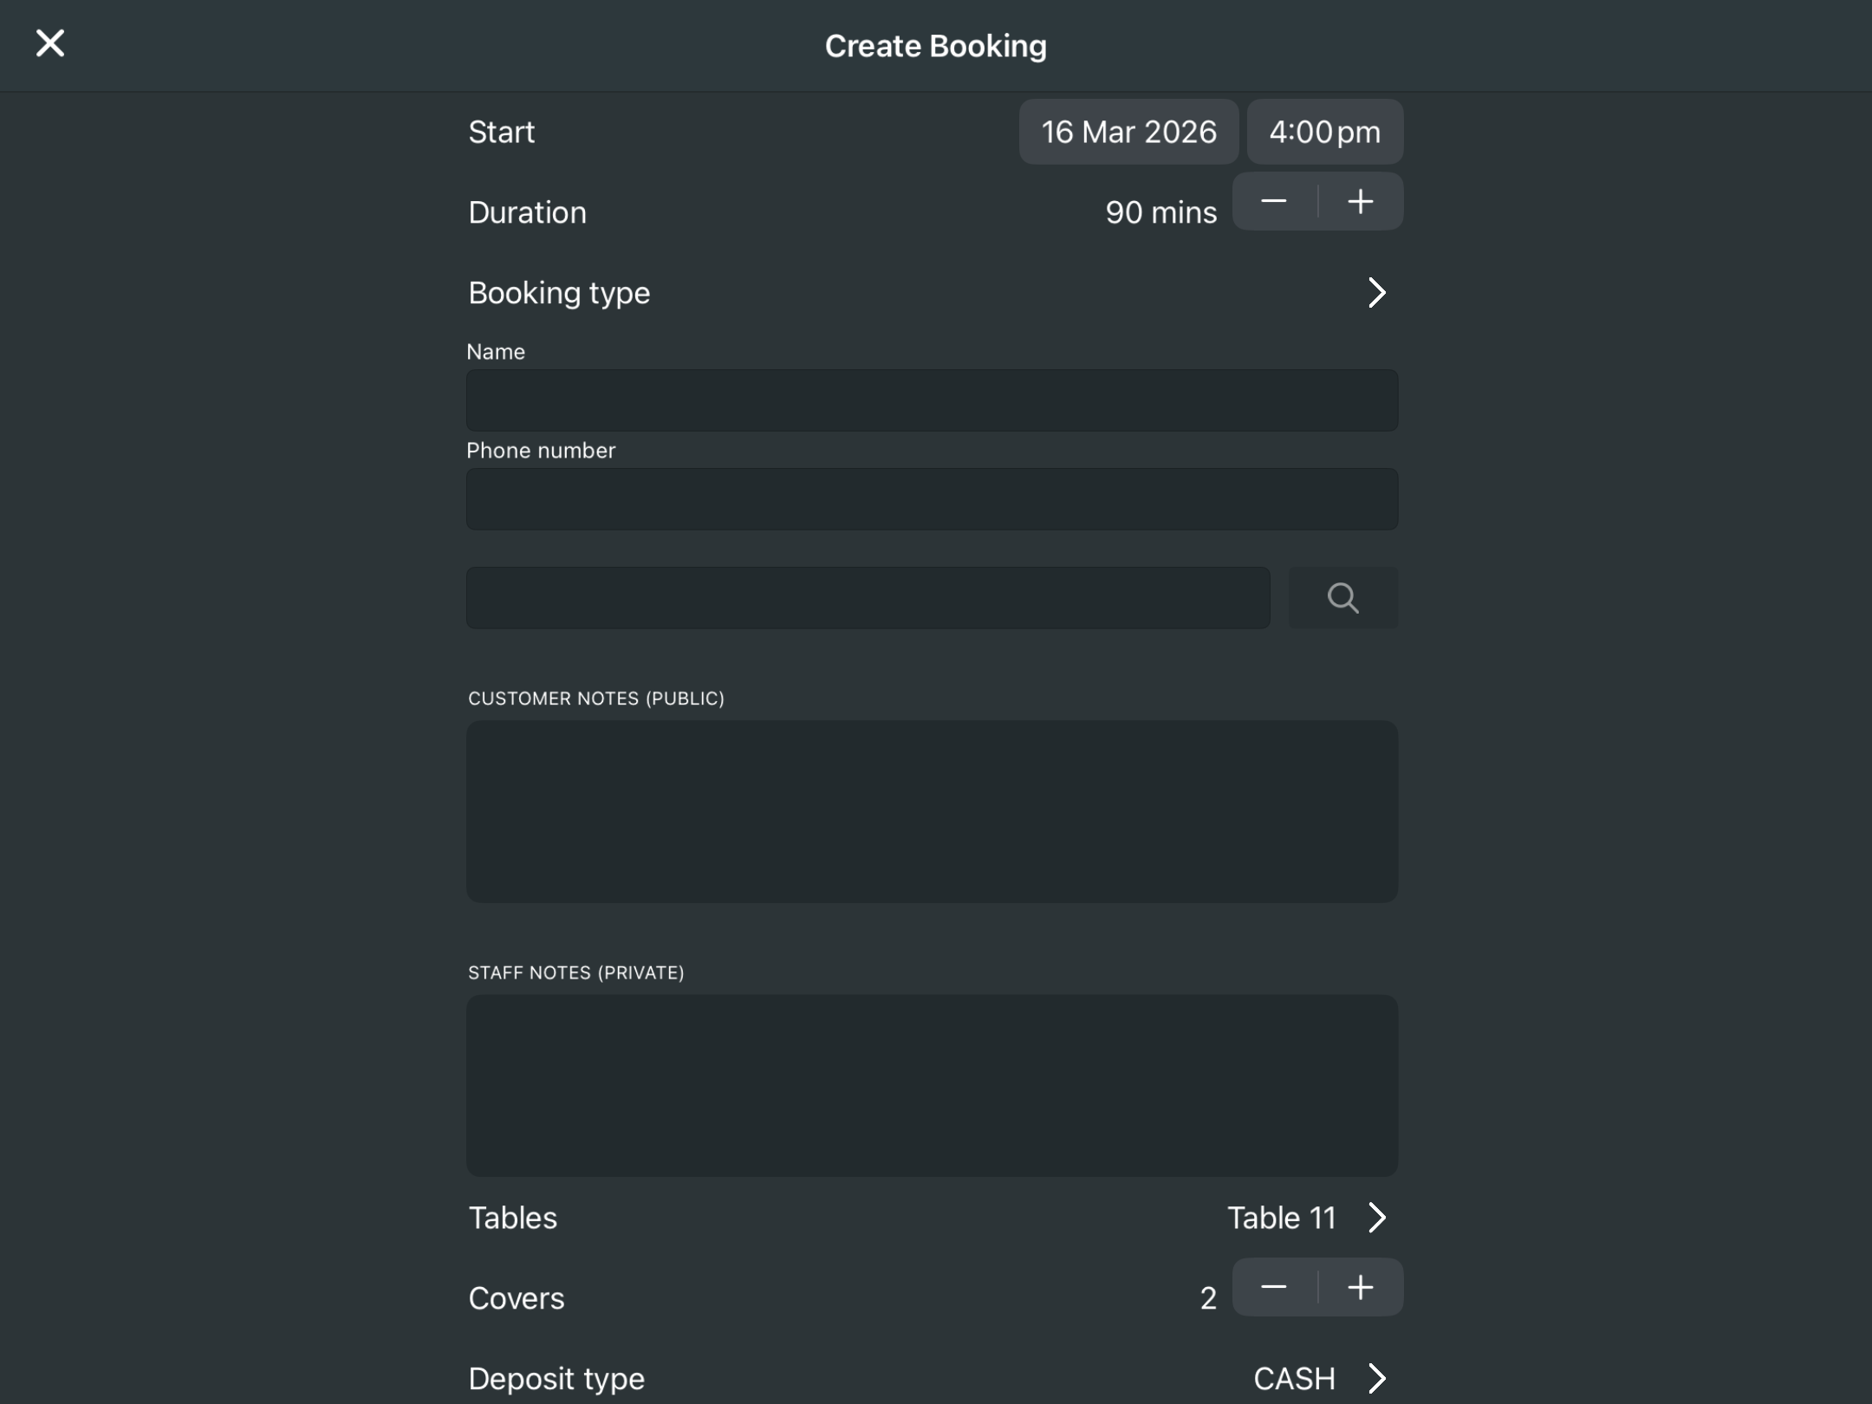Tap the Tables row label
The width and height of the screenshot is (1872, 1404).
(512, 1218)
